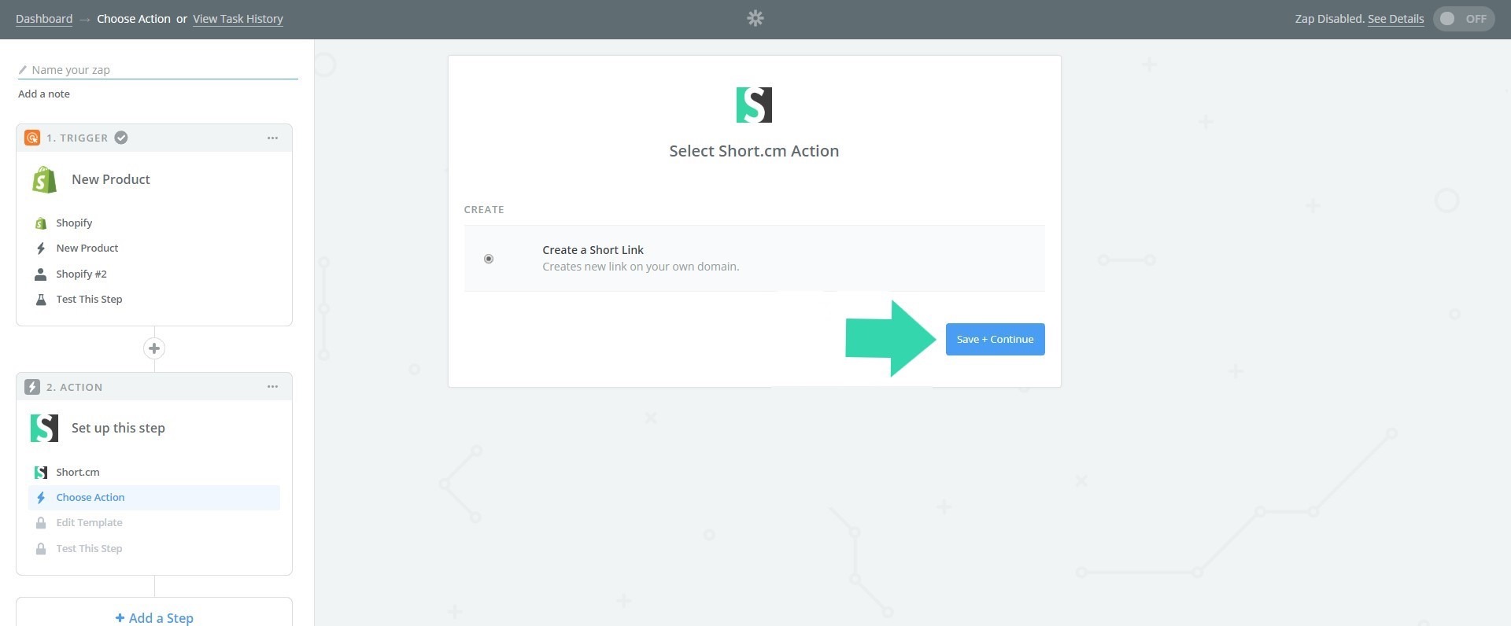Click the trigger step completed checkmark icon
Image resolution: width=1511 pixels, height=626 pixels.
(x=121, y=138)
